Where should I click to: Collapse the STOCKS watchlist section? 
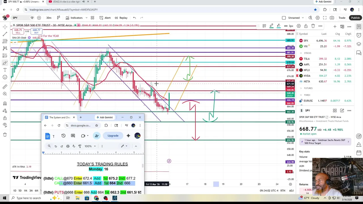(x=301, y=53)
